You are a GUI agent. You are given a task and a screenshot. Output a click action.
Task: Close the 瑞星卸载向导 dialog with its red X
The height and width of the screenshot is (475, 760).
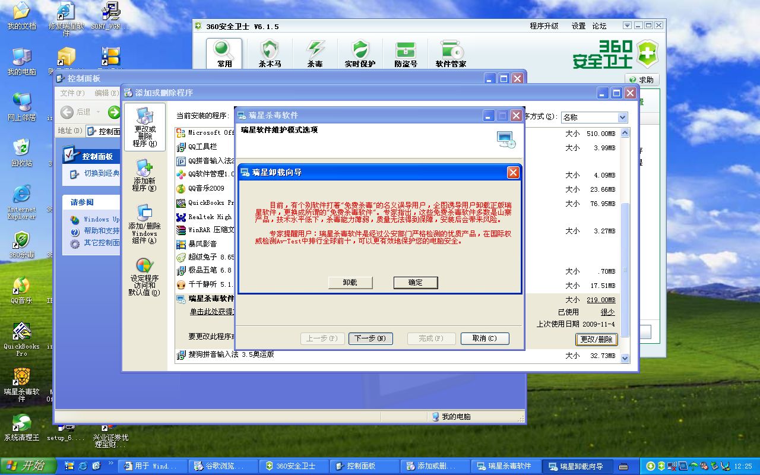[514, 172]
